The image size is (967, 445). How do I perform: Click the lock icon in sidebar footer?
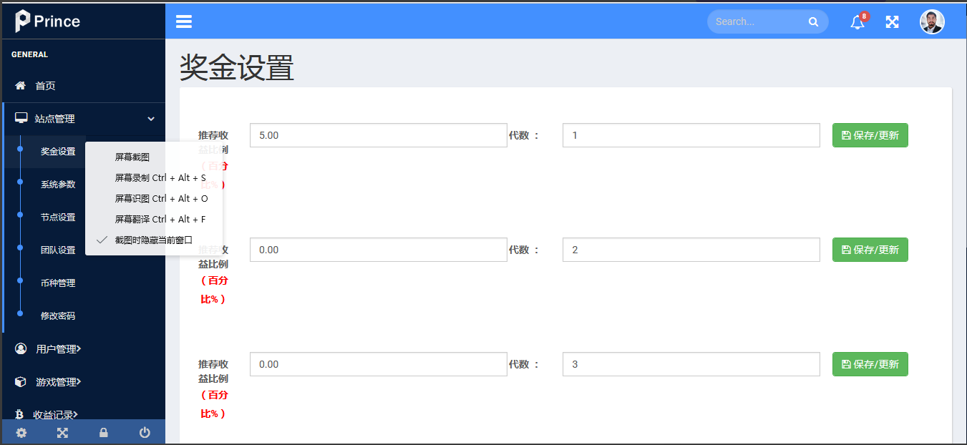104,433
